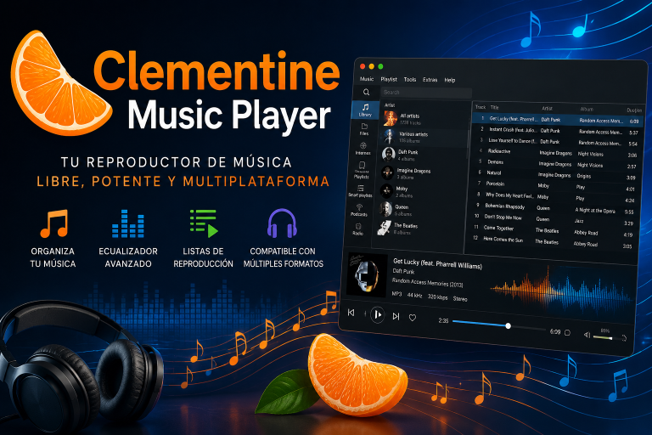Screen dimensions: 652x435
Task: Select Queen in the artist list
Action: [421, 210]
